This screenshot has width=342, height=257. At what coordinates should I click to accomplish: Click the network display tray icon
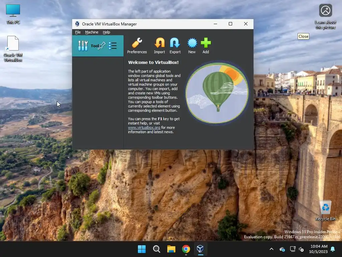coord(293,249)
